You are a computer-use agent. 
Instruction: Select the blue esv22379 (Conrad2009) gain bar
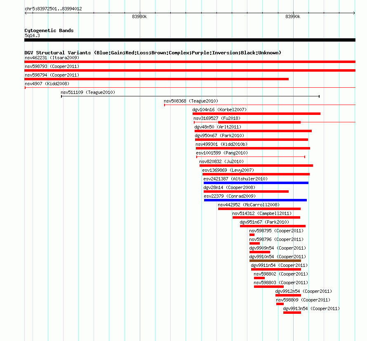click(255, 200)
